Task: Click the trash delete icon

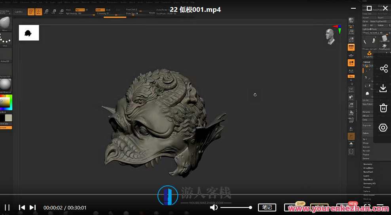Action: [x=383, y=108]
